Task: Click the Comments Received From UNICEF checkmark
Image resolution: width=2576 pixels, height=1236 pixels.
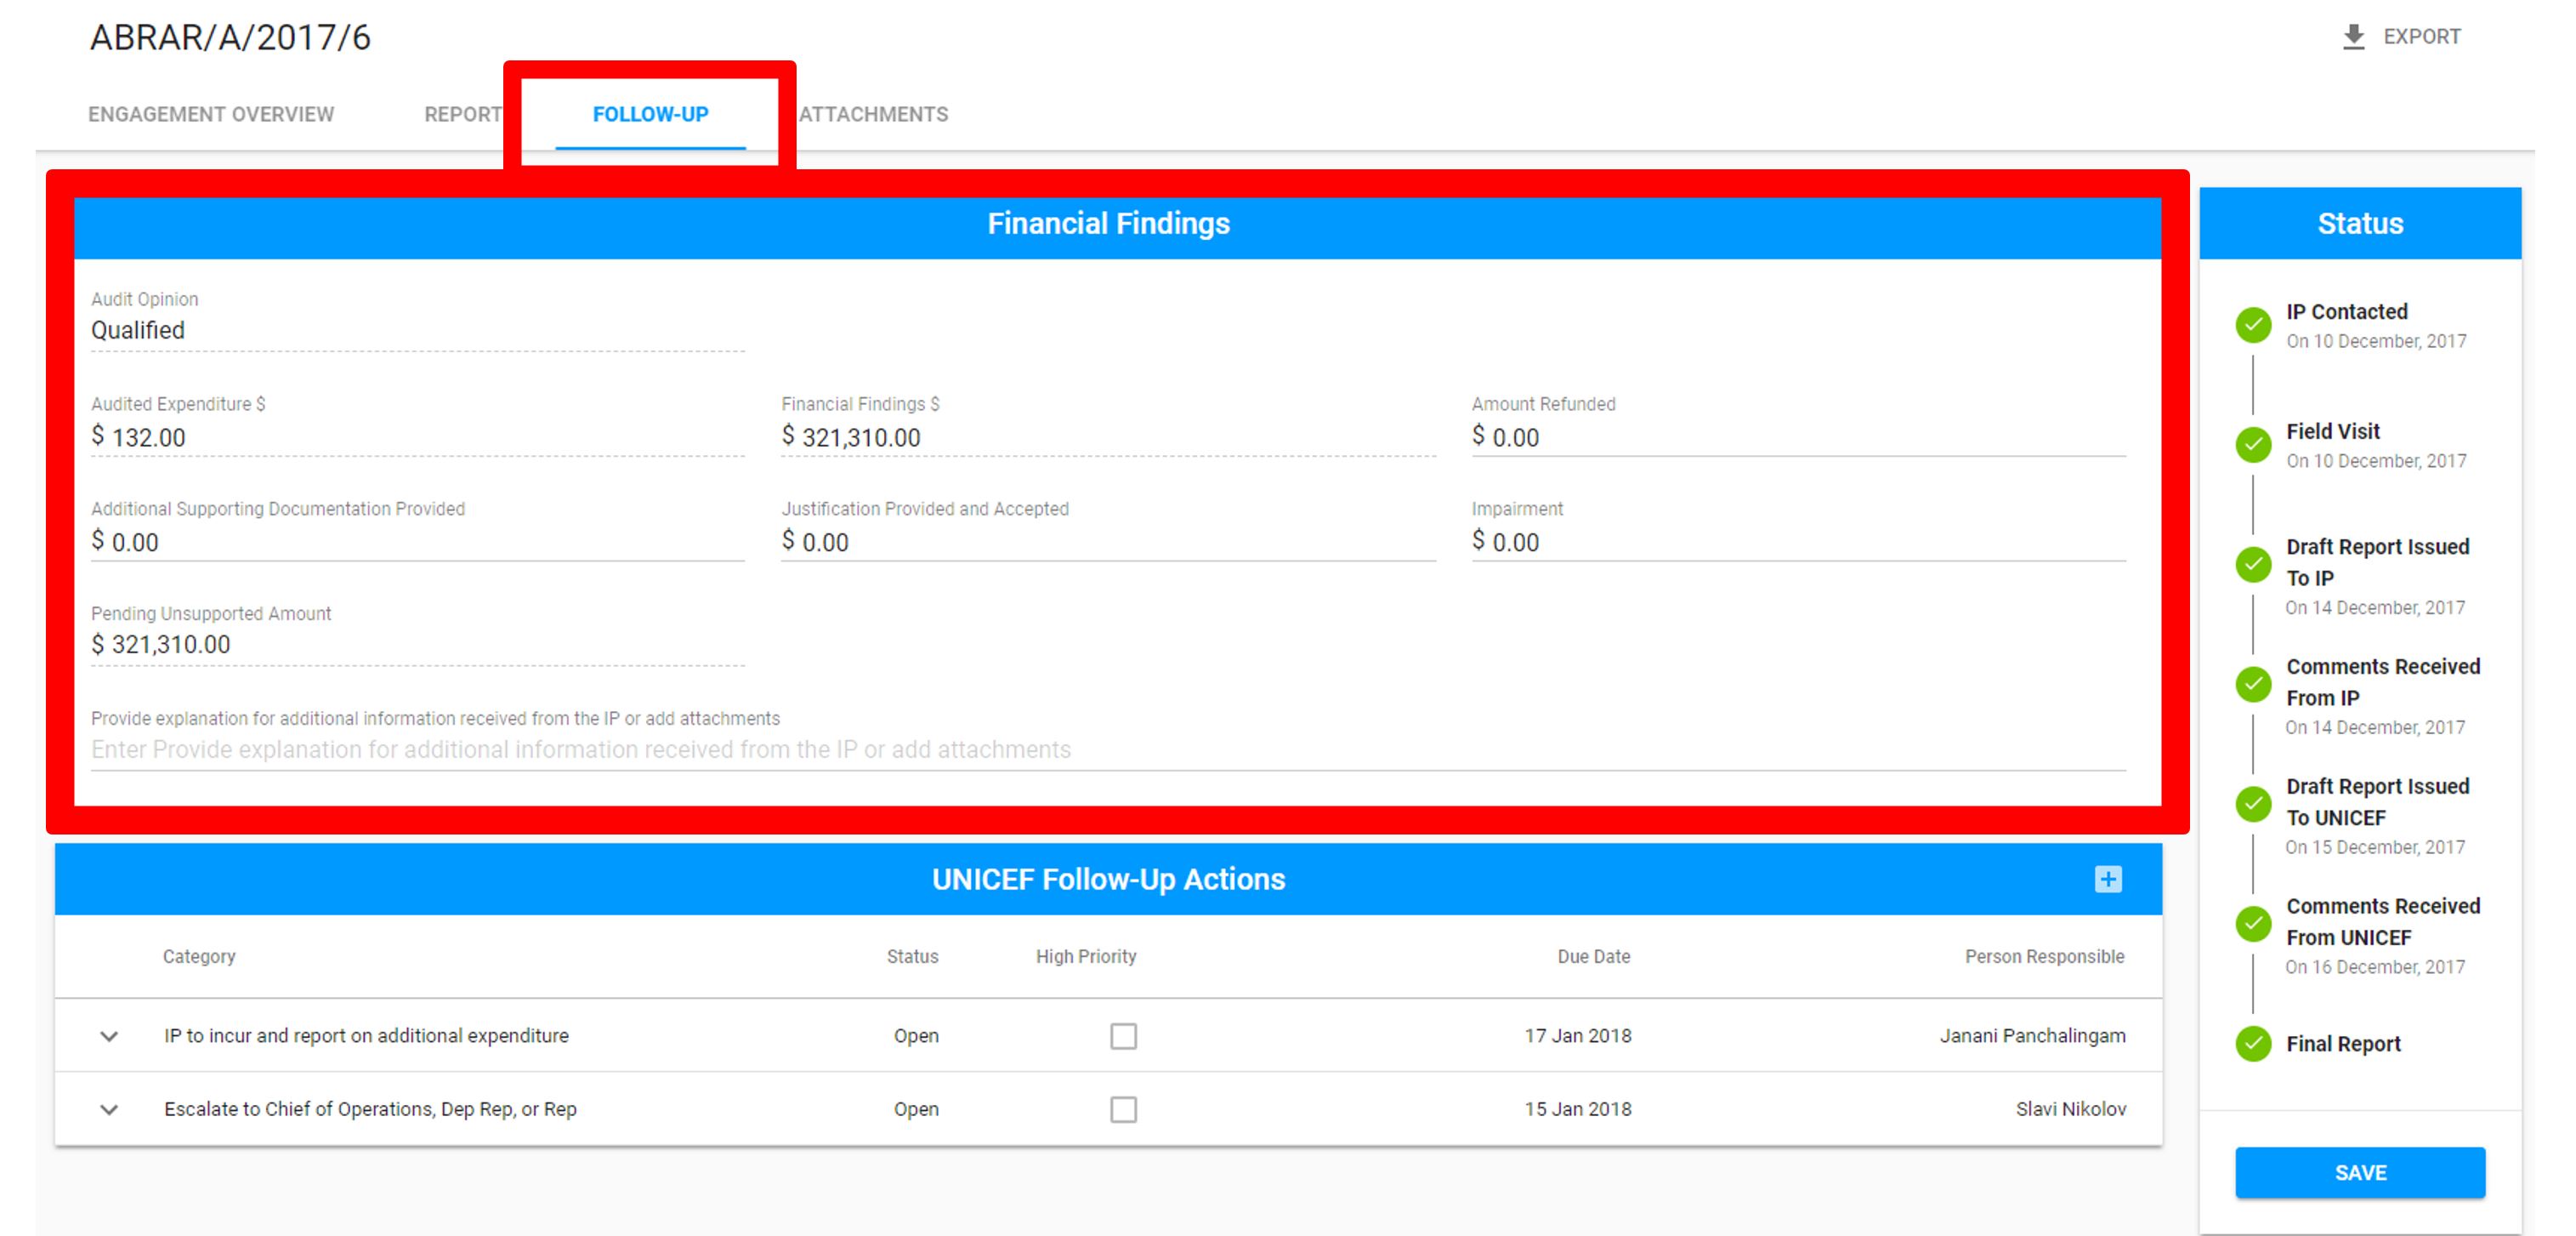Action: pyautogui.click(x=2252, y=923)
